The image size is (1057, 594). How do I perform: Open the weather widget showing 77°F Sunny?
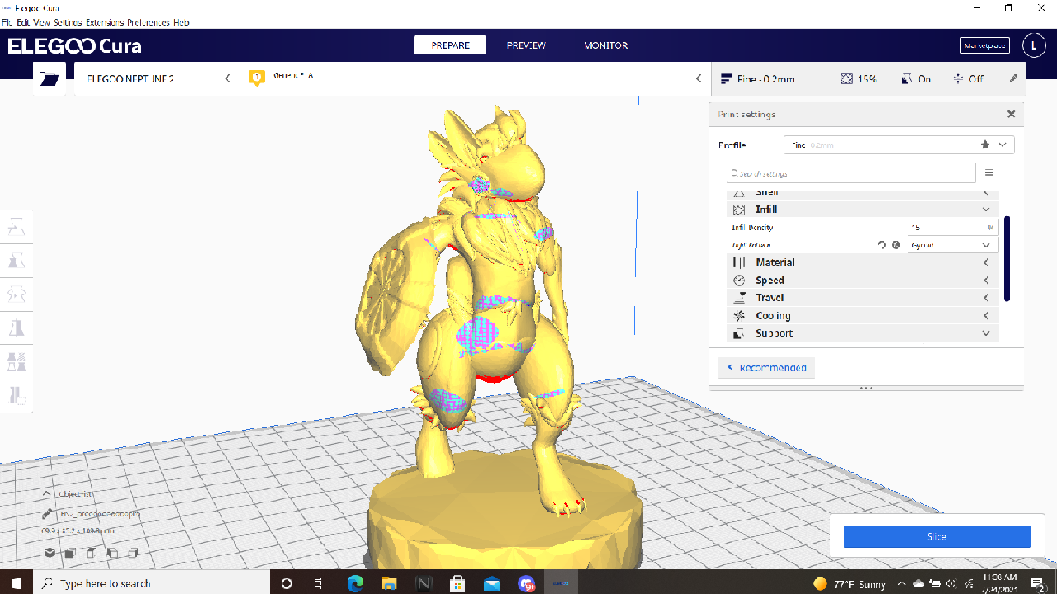850,583
